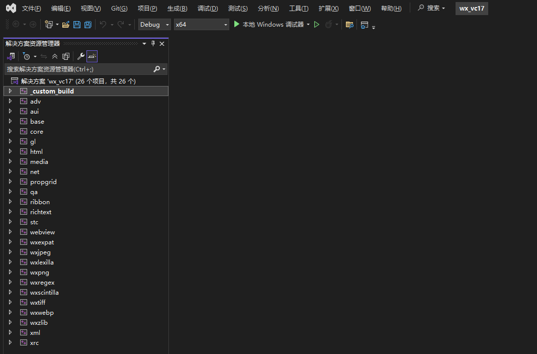Expand the base project node

[x=10, y=121]
